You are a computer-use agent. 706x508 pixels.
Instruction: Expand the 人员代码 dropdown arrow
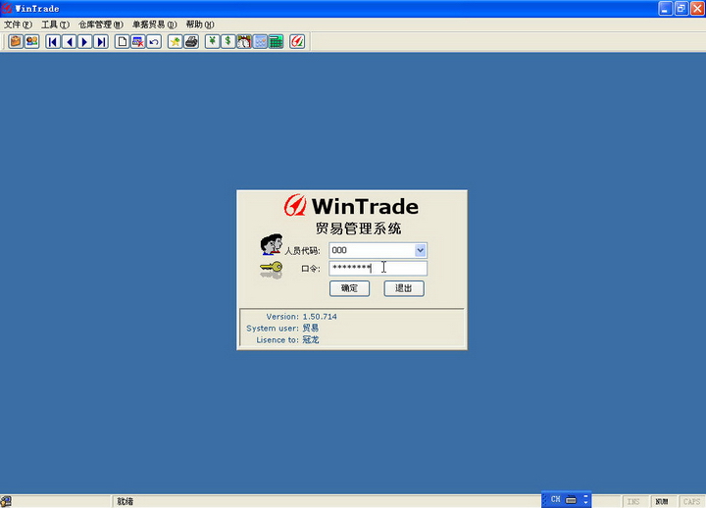(420, 250)
